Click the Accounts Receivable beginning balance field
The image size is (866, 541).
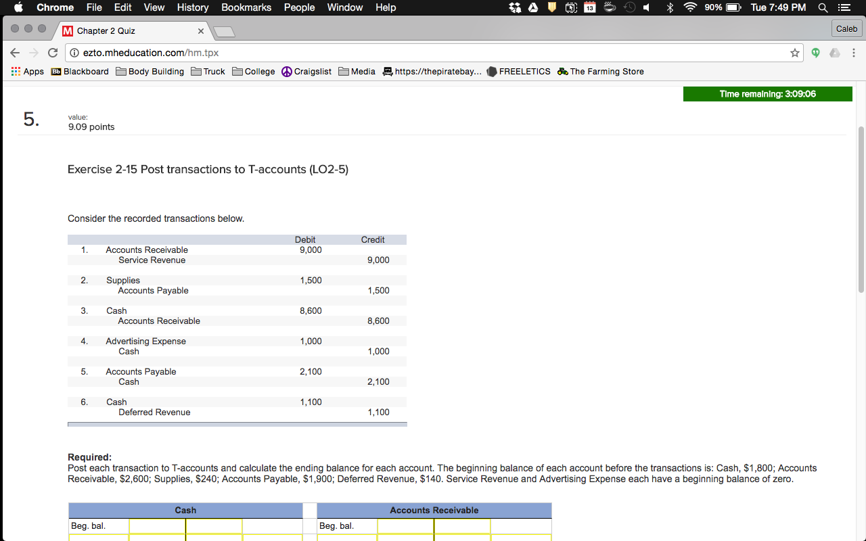tap(405, 526)
